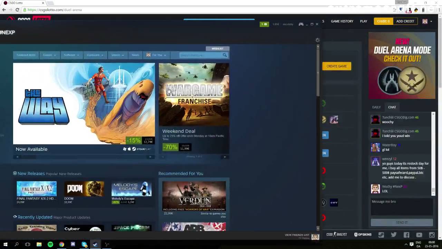Click ADD CREDIT on CSGO Lotto
442x249 pixels.
click(x=405, y=21)
